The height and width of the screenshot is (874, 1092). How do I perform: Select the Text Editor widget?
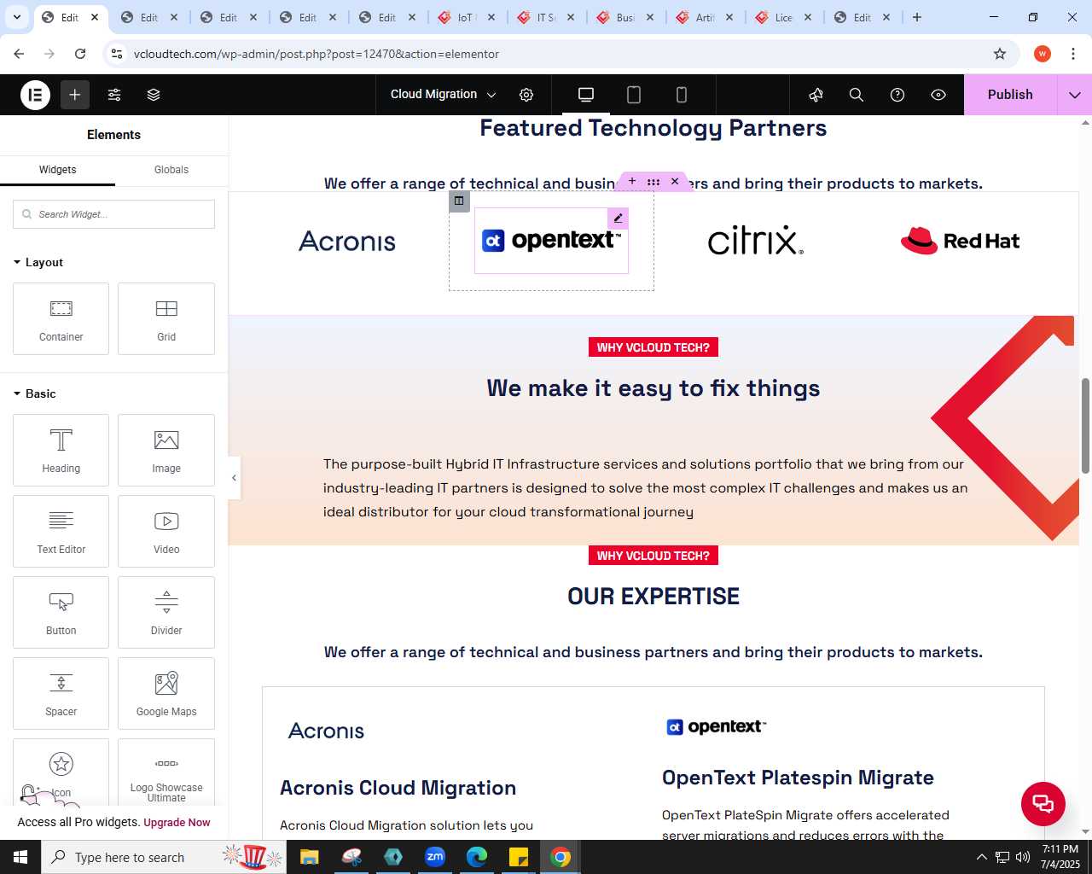coord(61,532)
